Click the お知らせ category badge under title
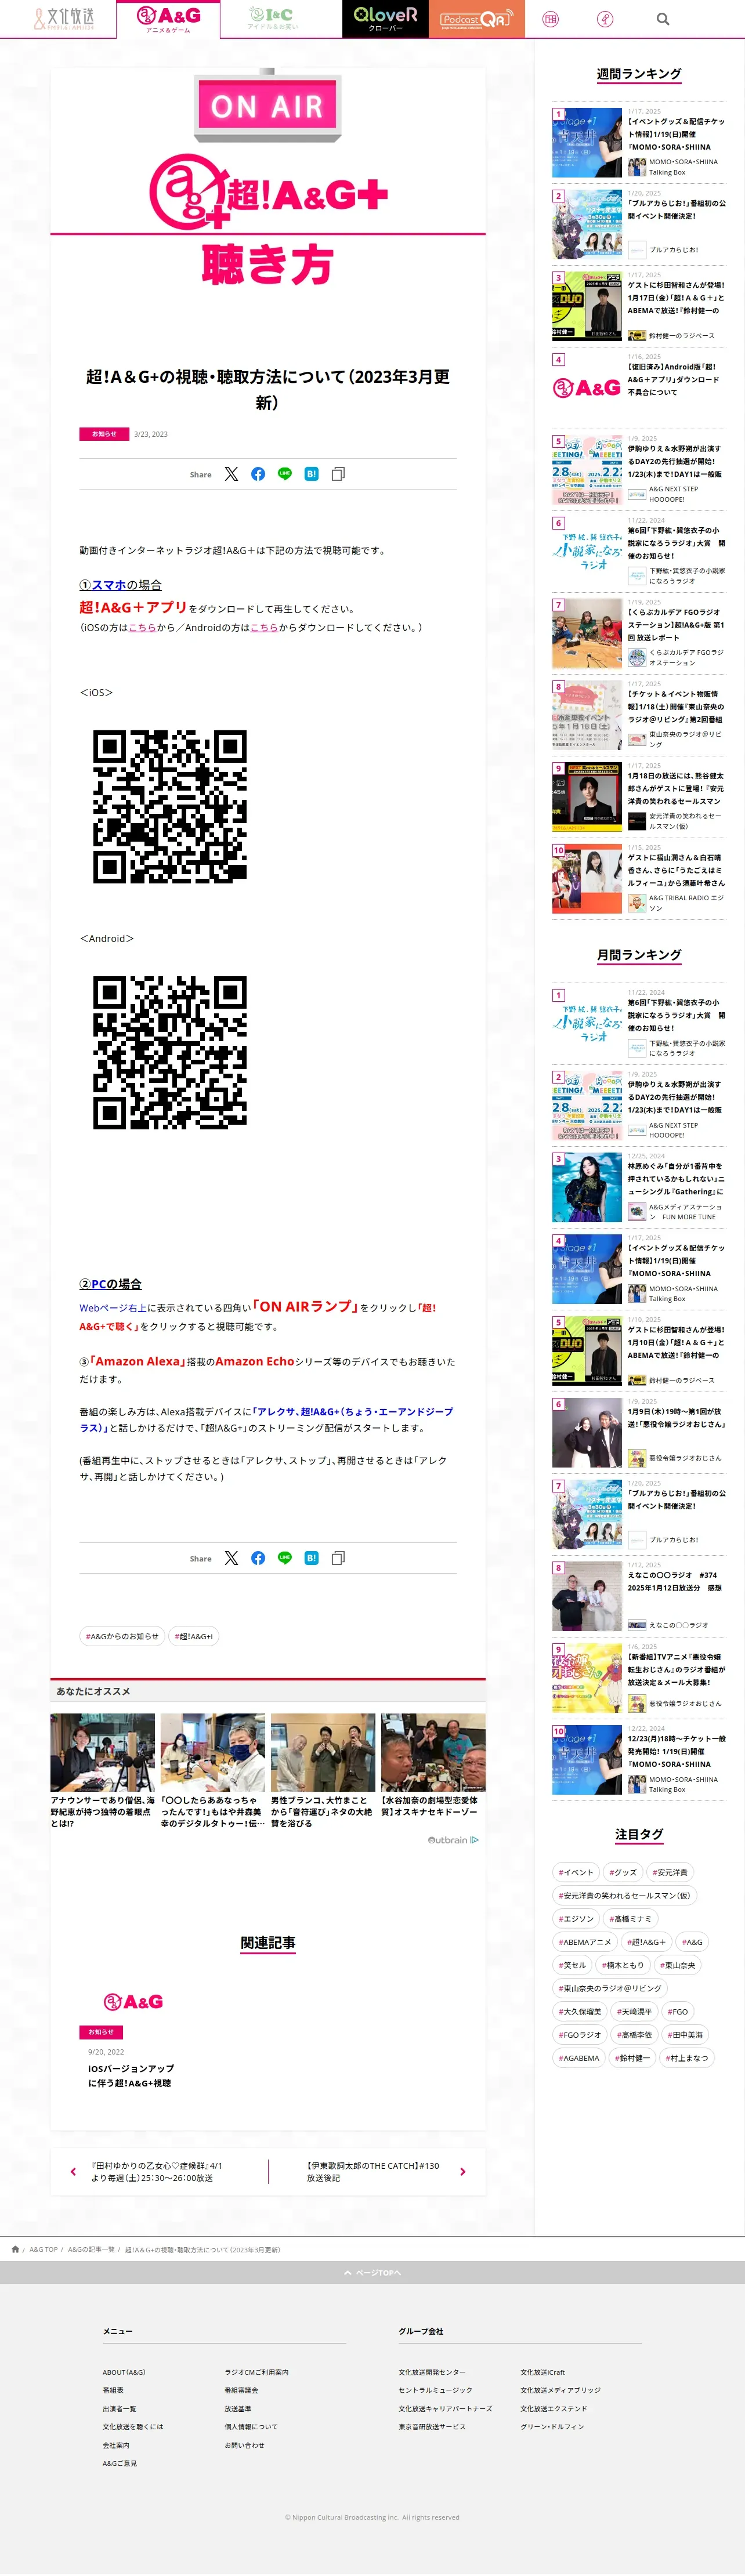Viewport: 745px width, 2576px height. pyautogui.click(x=104, y=434)
